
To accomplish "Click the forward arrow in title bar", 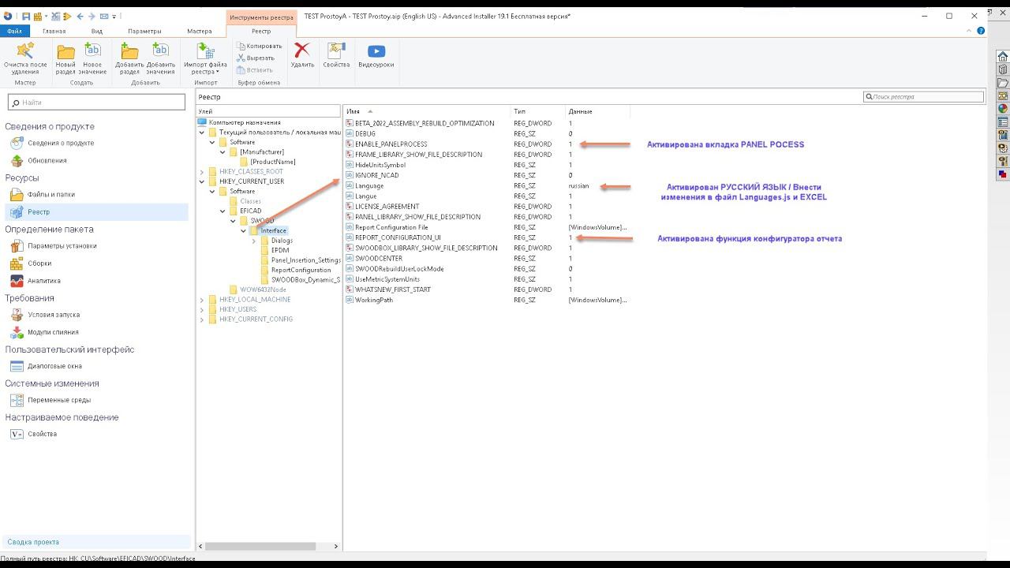I will pyautogui.click(x=92, y=16).
